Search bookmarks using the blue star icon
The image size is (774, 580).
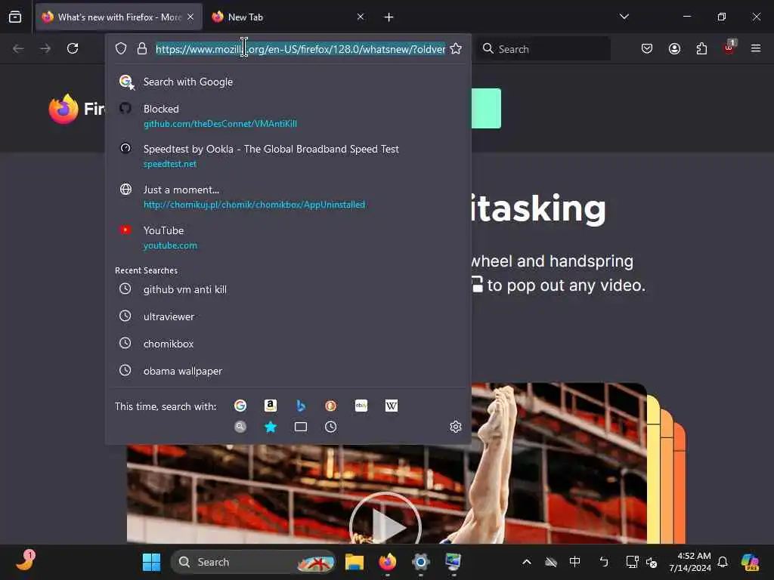tap(270, 427)
